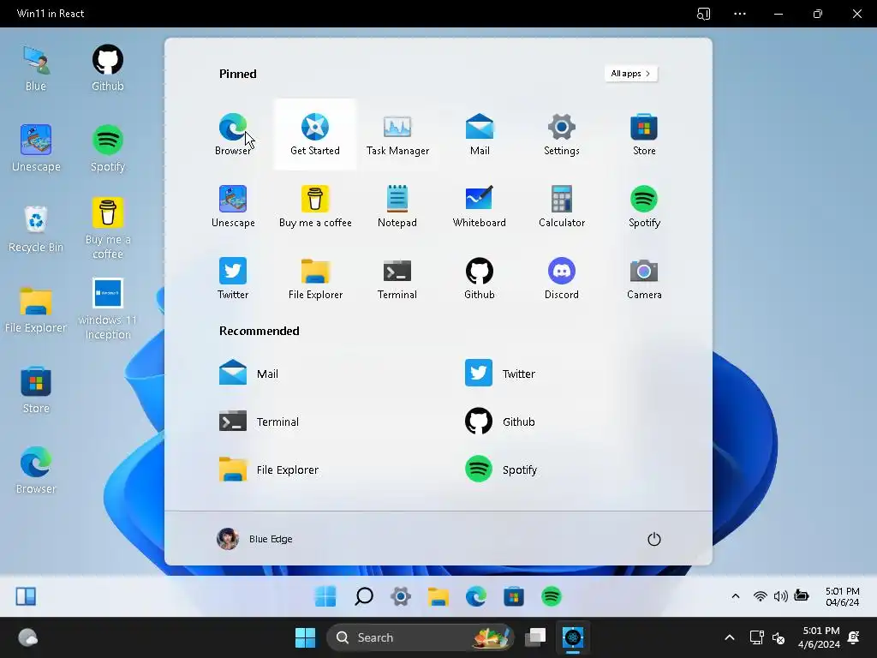877x658 pixels.
Task: Open Task Manager from pinned apps
Action: click(397, 135)
